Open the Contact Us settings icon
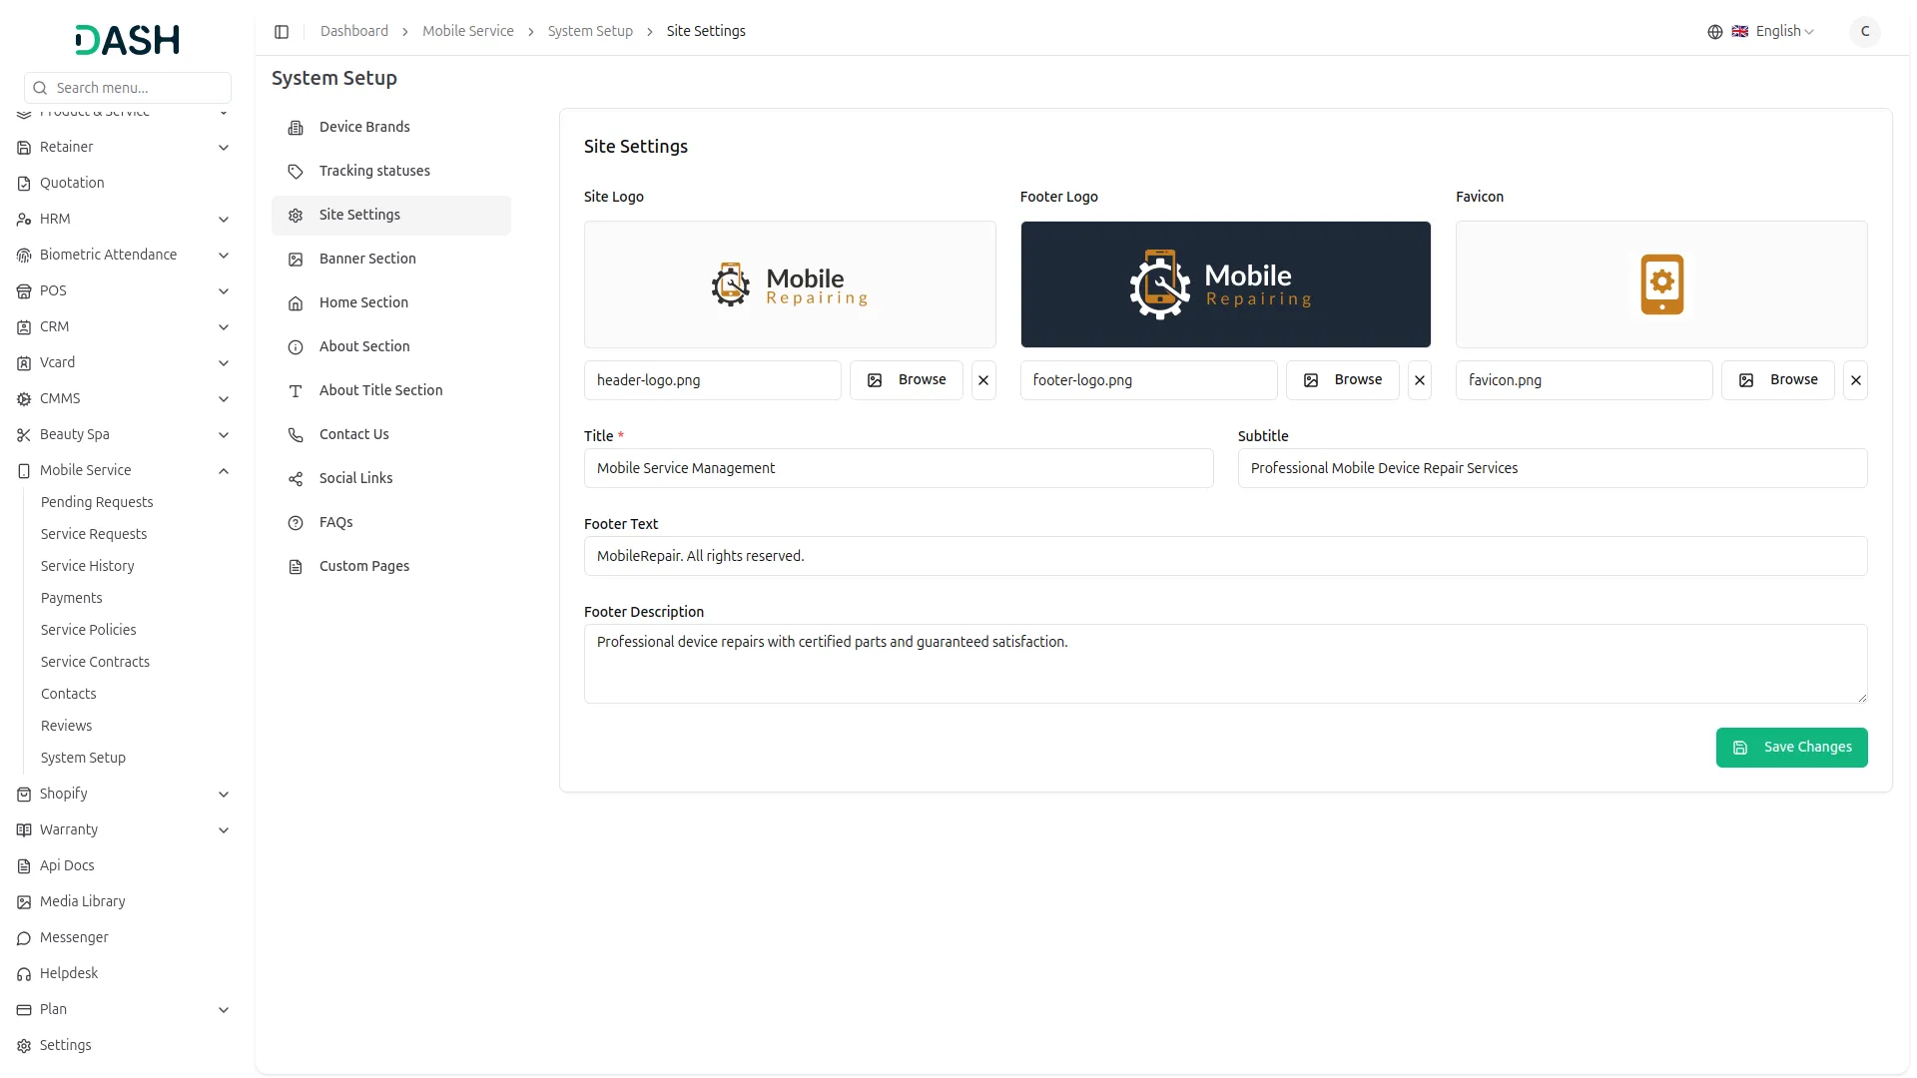 pos(295,434)
